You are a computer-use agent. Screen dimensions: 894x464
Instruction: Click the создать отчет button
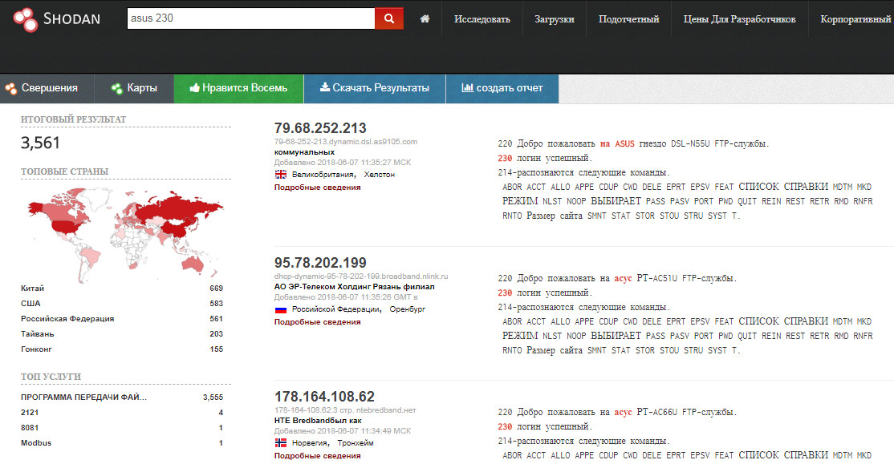(502, 88)
